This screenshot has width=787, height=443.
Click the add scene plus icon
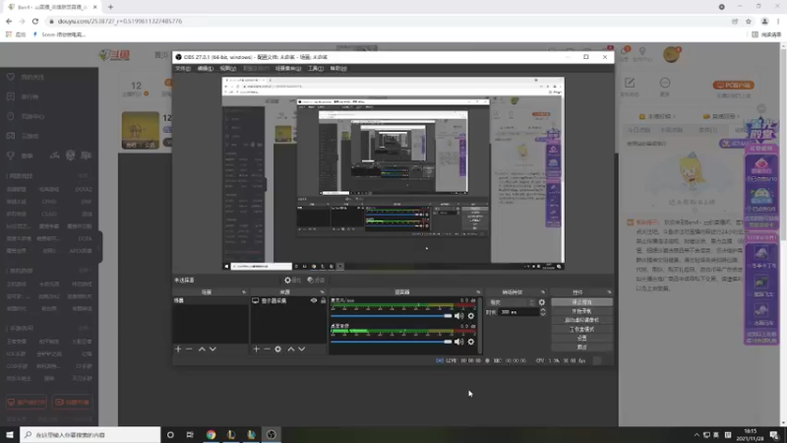coord(178,348)
